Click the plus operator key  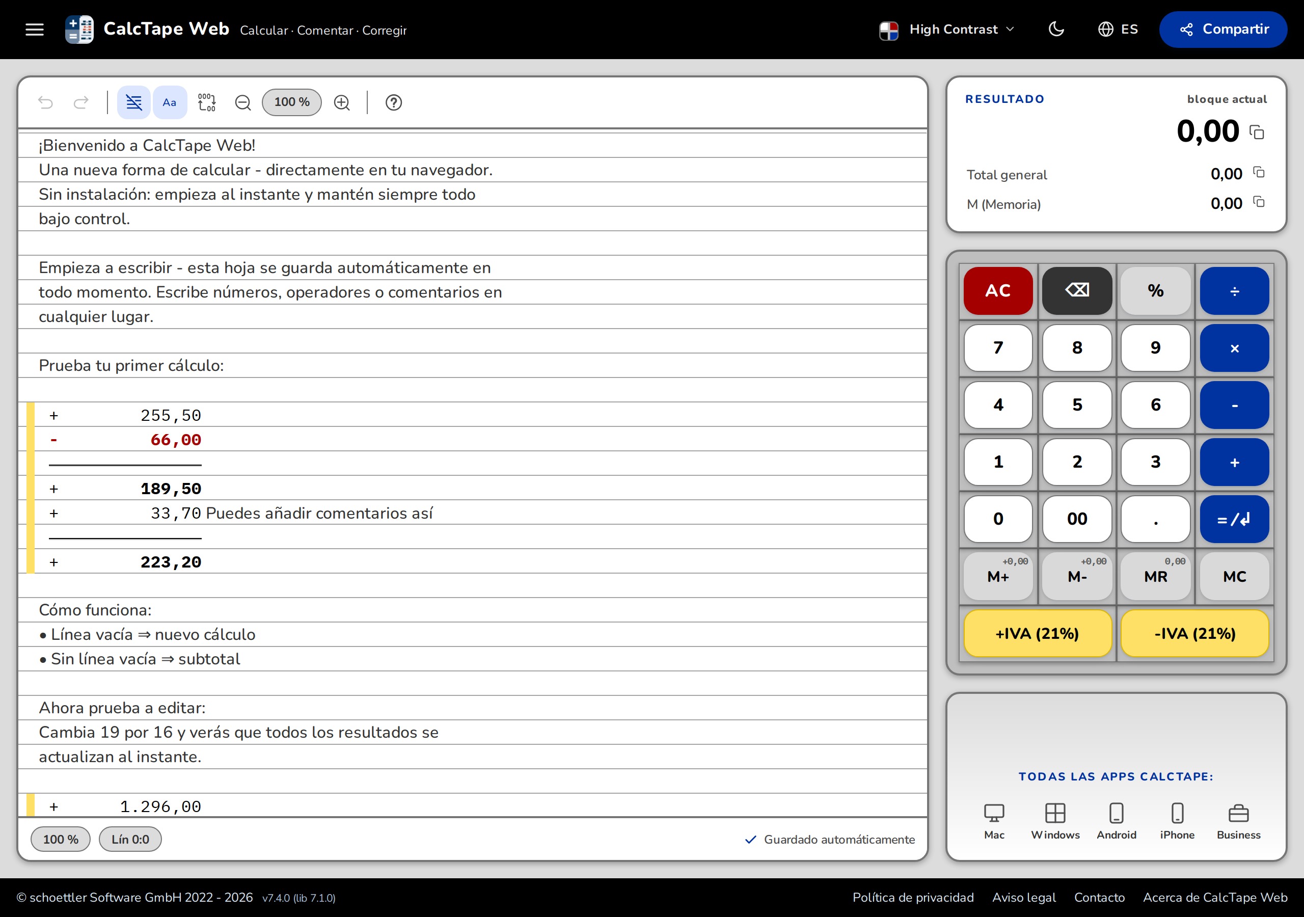pos(1234,462)
